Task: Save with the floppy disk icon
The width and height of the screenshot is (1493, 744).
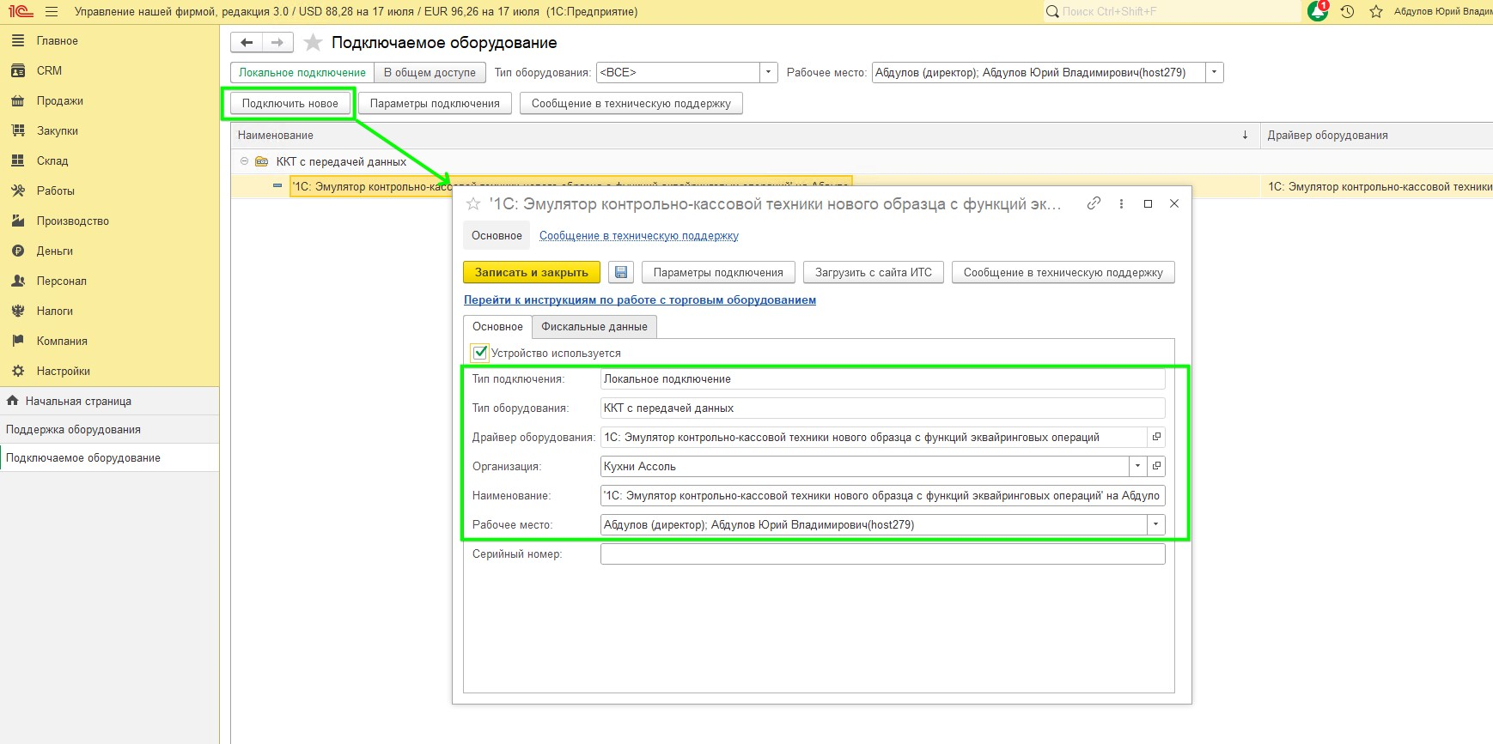Action: (x=621, y=272)
